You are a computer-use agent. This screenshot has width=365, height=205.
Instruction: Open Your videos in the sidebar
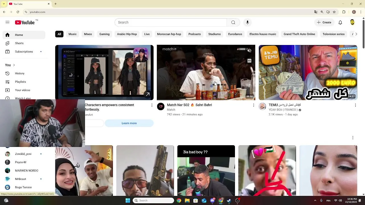tap(24, 90)
